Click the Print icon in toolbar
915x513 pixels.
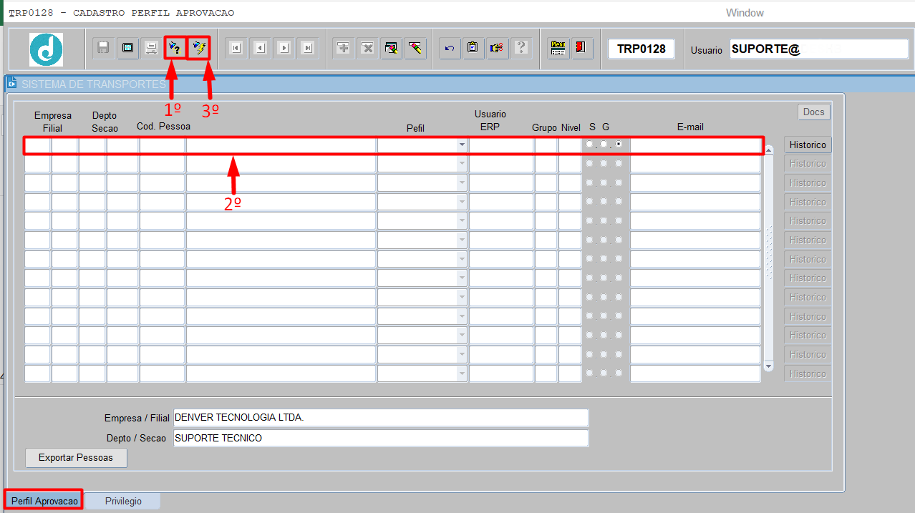[x=151, y=48]
